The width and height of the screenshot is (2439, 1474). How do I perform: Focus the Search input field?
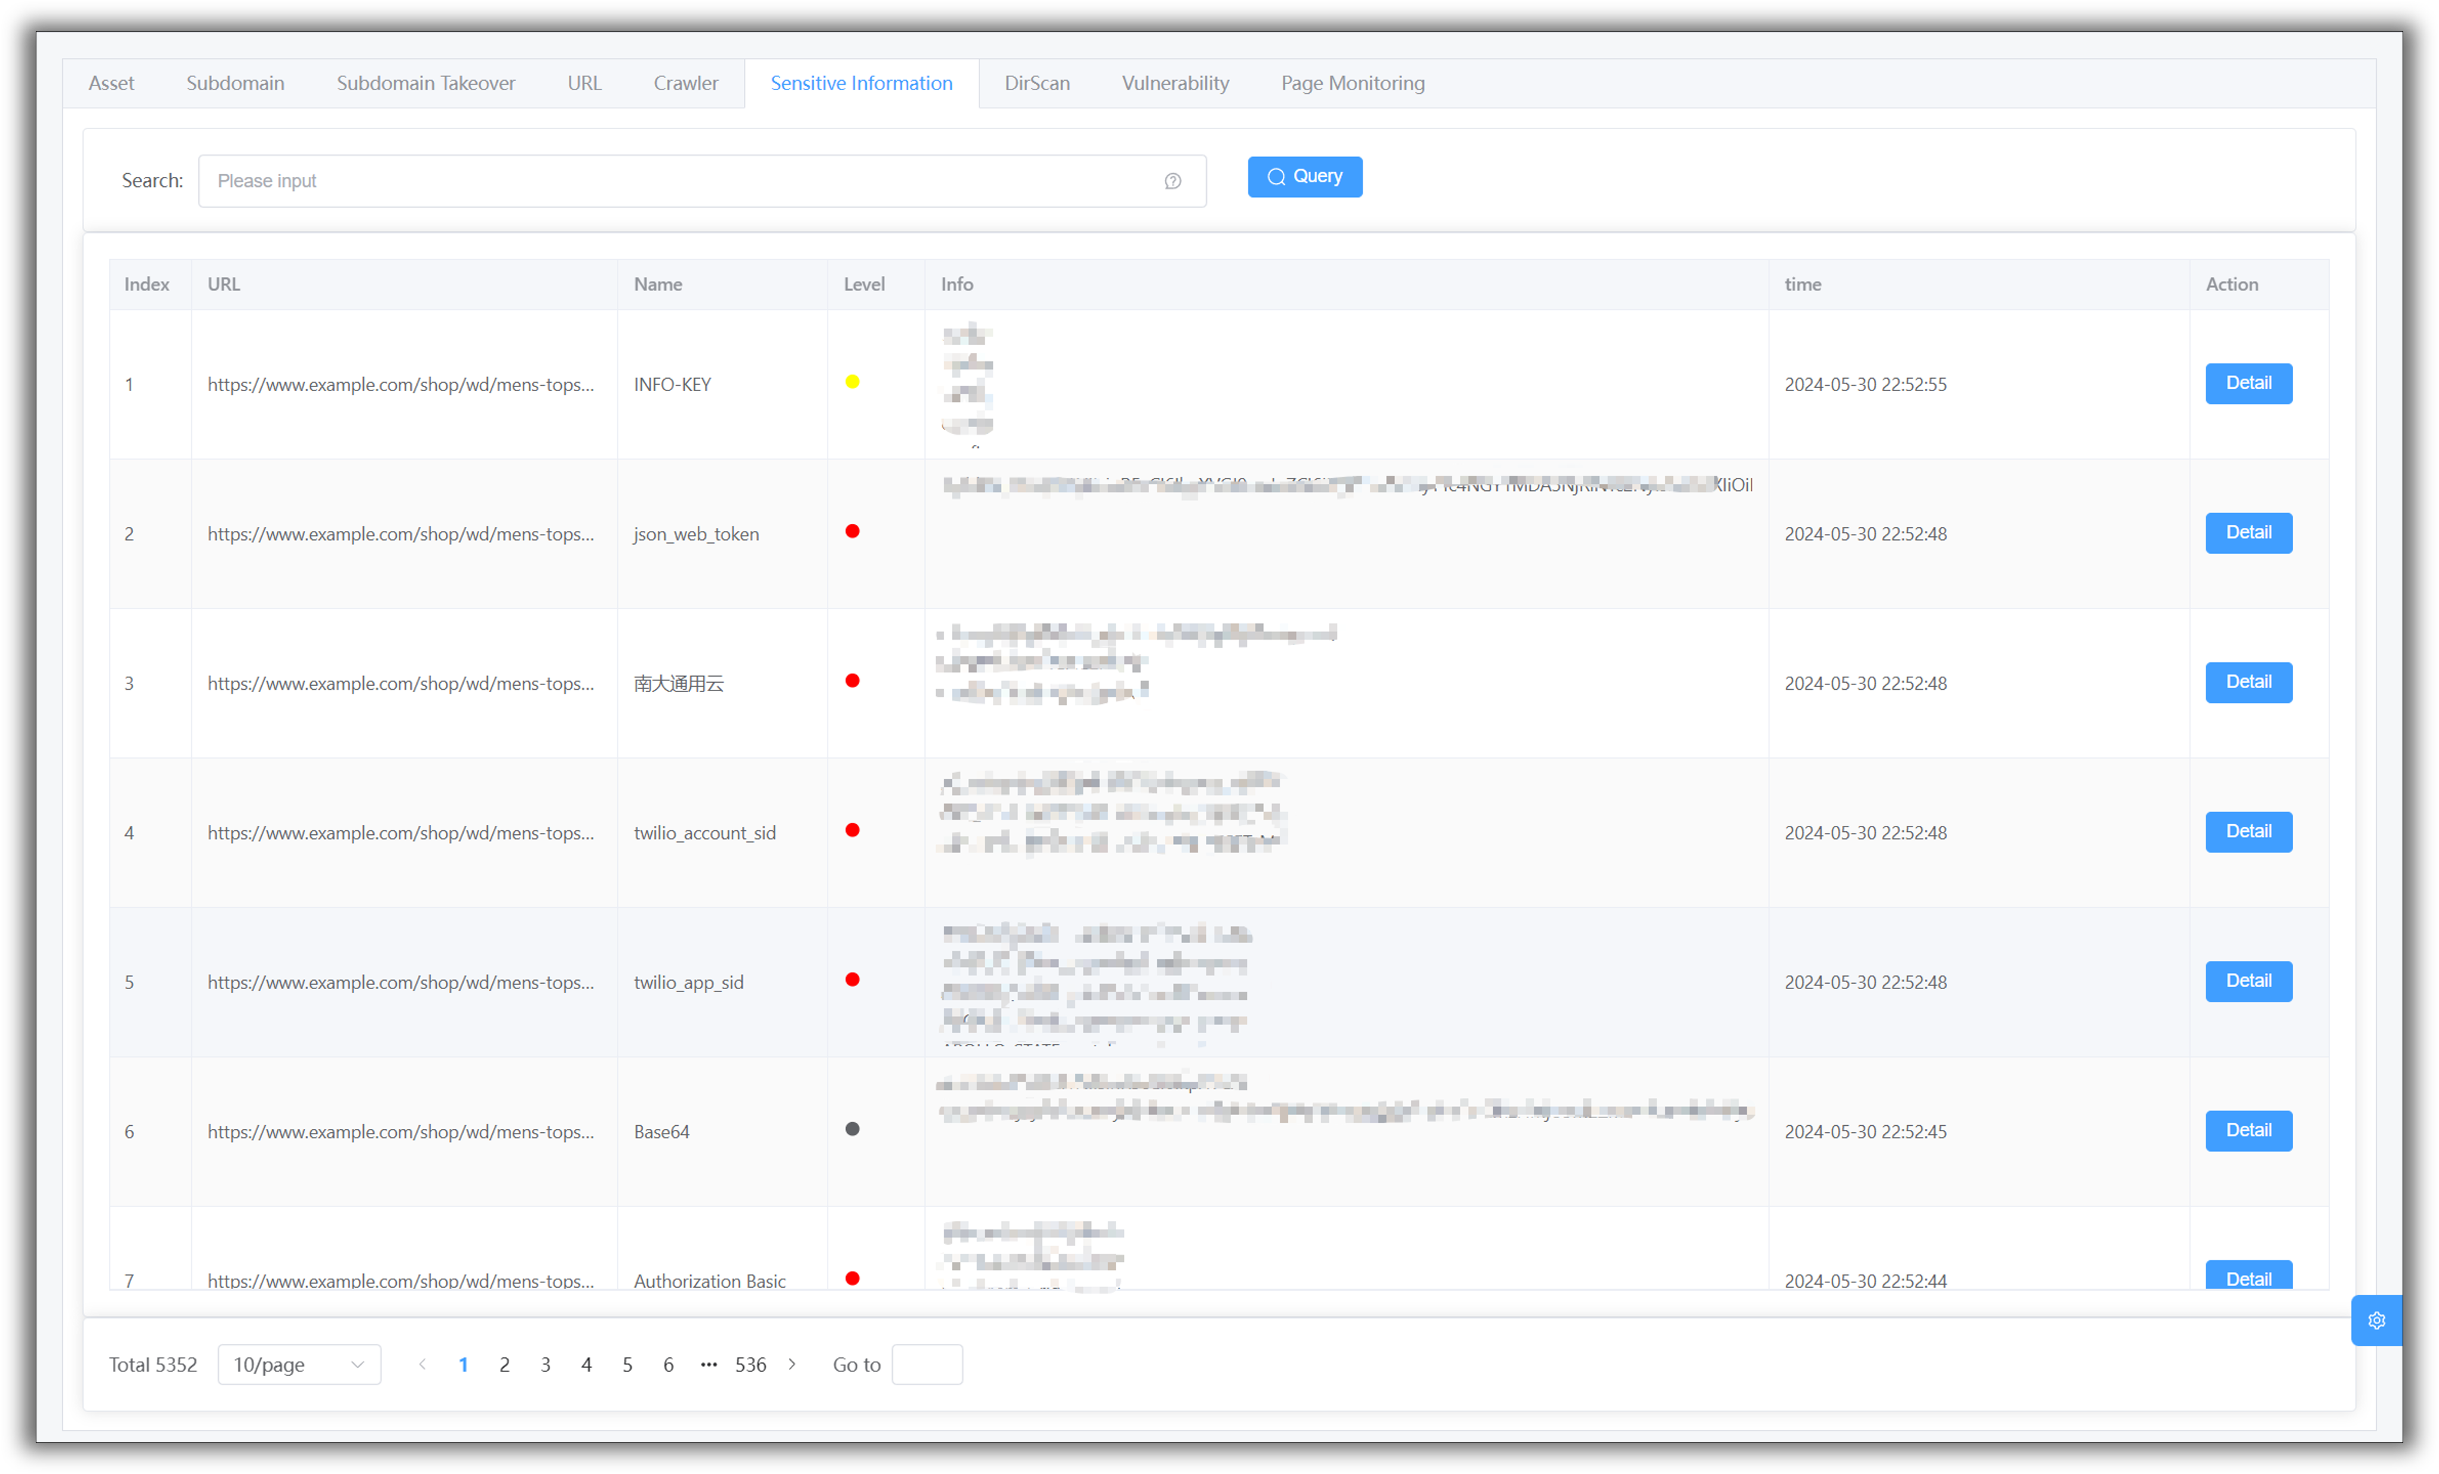(x=683, y=181)
